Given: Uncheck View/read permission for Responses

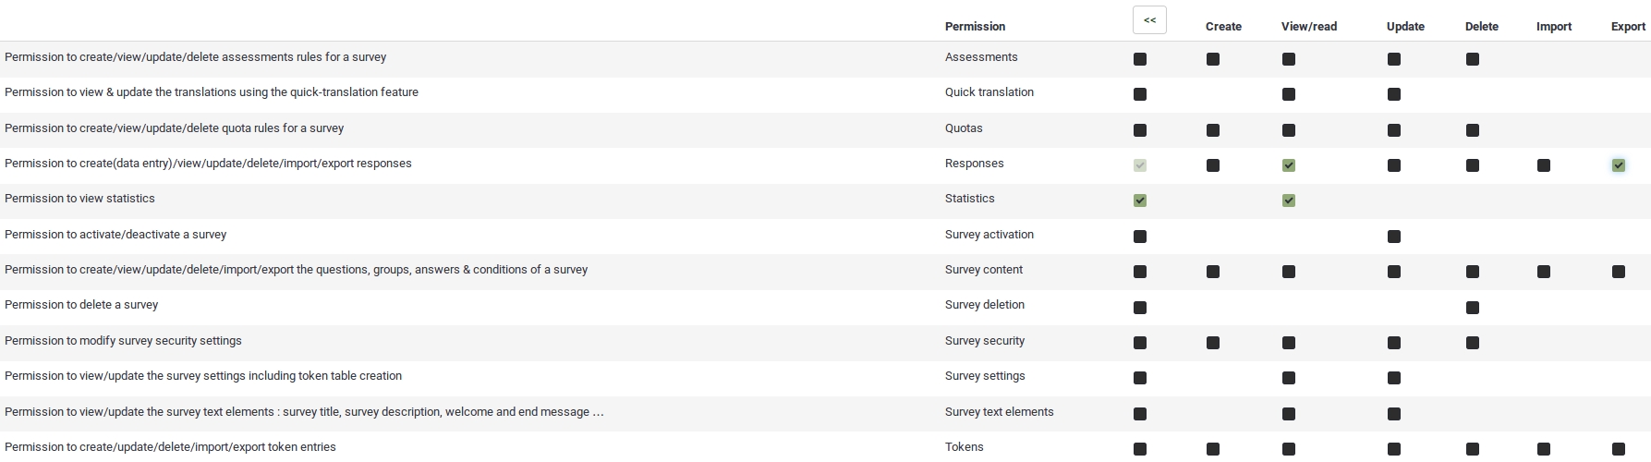Looking at the screenshot, I should [1289, 165].
